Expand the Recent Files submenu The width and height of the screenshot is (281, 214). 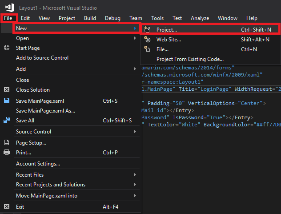(x=135, y=175)
